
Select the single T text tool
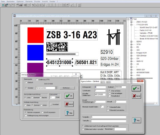click(x=61, y=5)
